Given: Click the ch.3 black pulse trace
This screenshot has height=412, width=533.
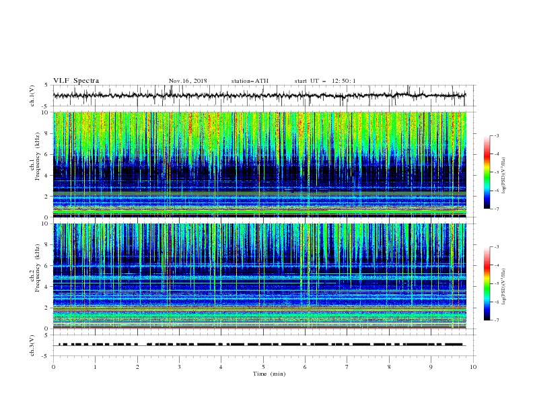Looking at the screenshot, I should 261,345.
